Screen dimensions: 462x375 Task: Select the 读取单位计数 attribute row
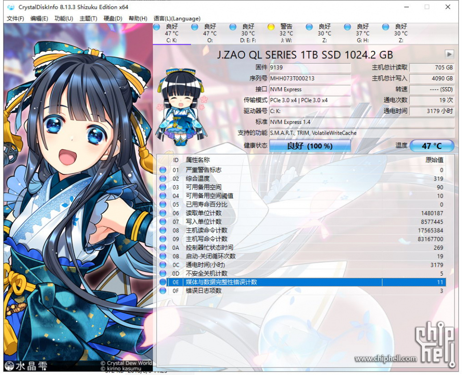tap(301, 213)
